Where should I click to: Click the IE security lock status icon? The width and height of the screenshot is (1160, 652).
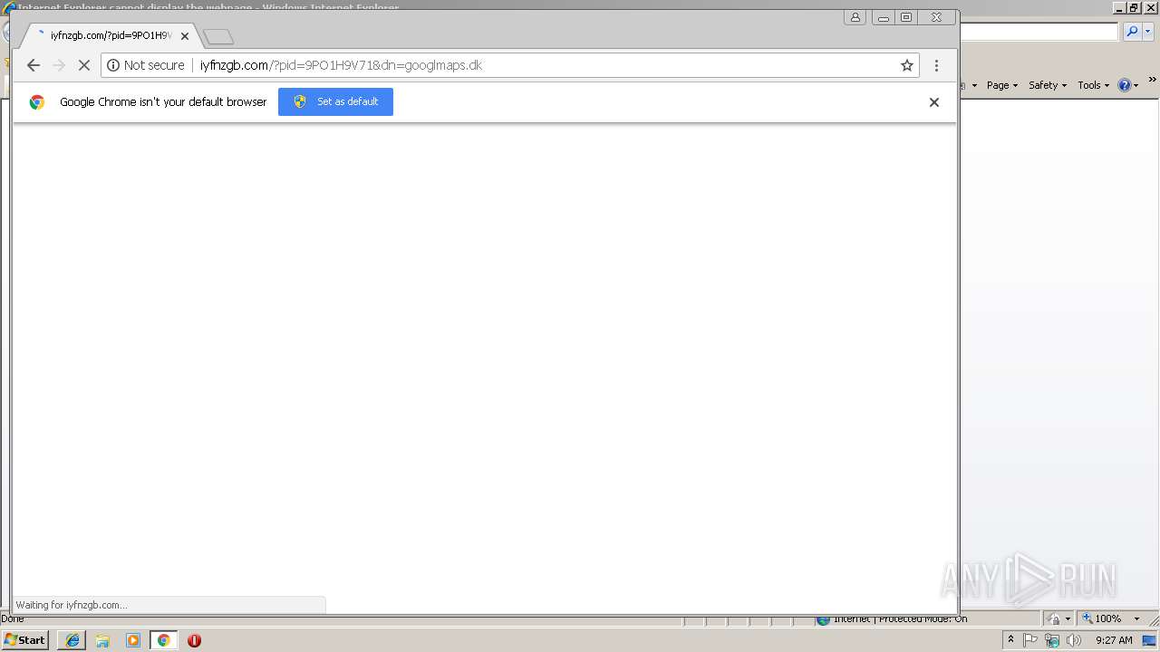tap(1054, 619)
